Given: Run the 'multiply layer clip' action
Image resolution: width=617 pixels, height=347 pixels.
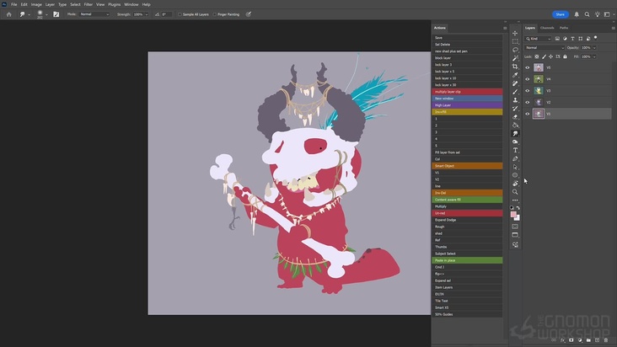Looking at the screenshot, I should click(x=467, y=92).
